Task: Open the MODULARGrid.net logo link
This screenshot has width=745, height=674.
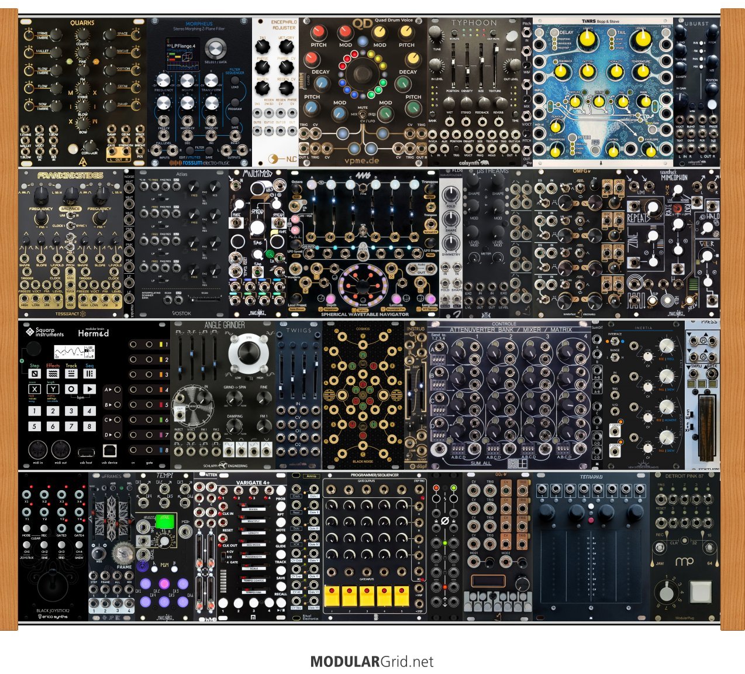Action: click(372, 662)
